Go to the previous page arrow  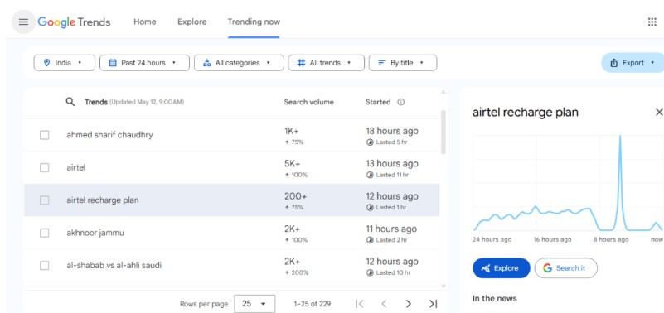(384, 304)
